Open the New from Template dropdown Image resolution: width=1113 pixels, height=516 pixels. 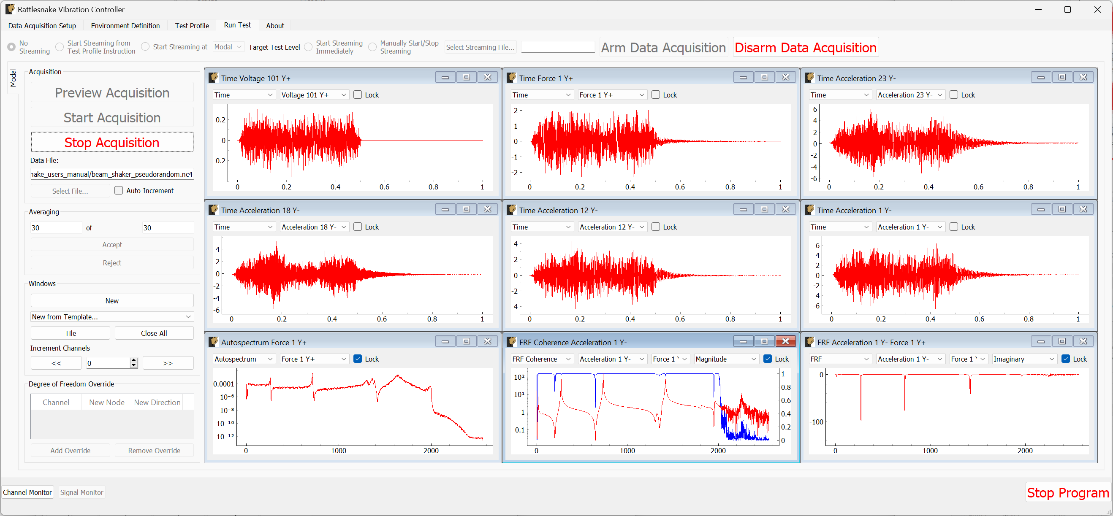click(112, 316)
